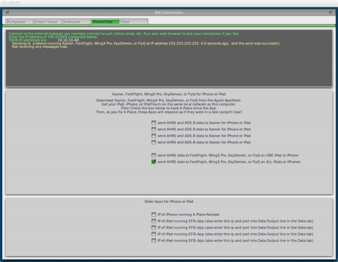Click the X icon at top-left of Net Connections
This screenshot has height=262, width=338.
7,13
